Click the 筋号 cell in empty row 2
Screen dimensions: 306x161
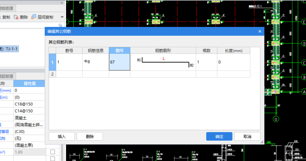coord(69,74)
